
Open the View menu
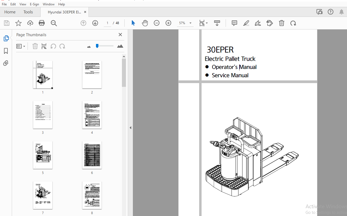(x=23, y=4)
